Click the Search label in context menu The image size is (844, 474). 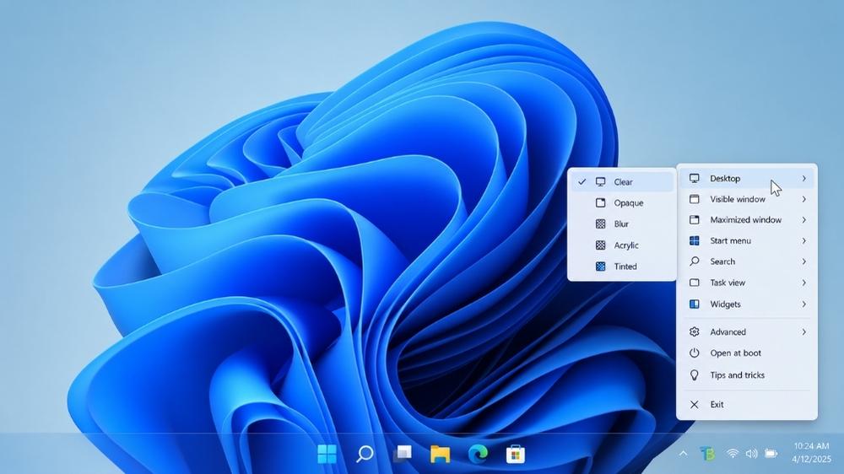click(722, 261)
